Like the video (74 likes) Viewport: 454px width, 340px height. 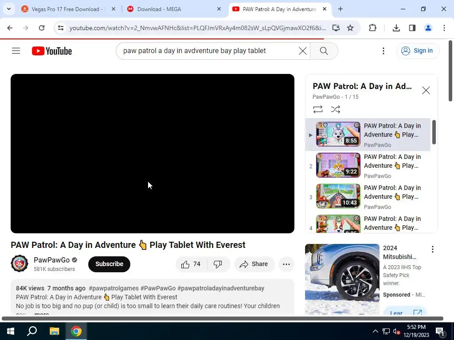point(191,264)
